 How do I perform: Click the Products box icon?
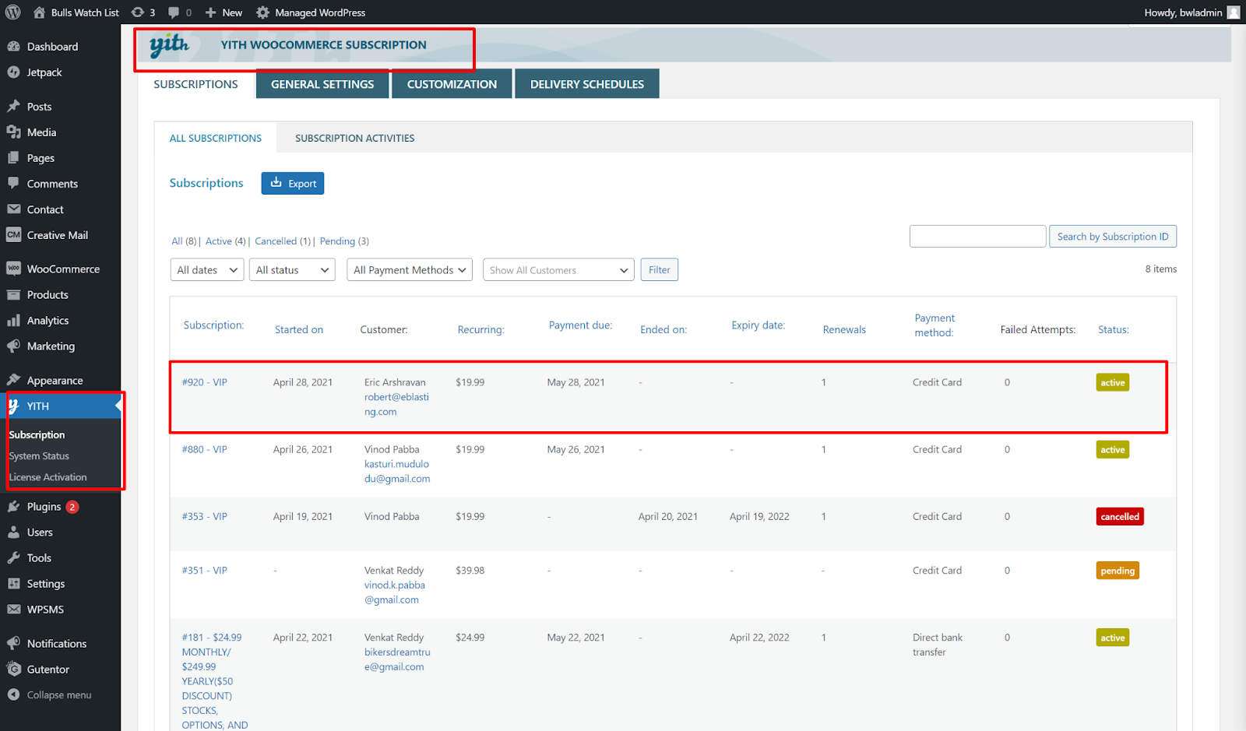[13, 295]
